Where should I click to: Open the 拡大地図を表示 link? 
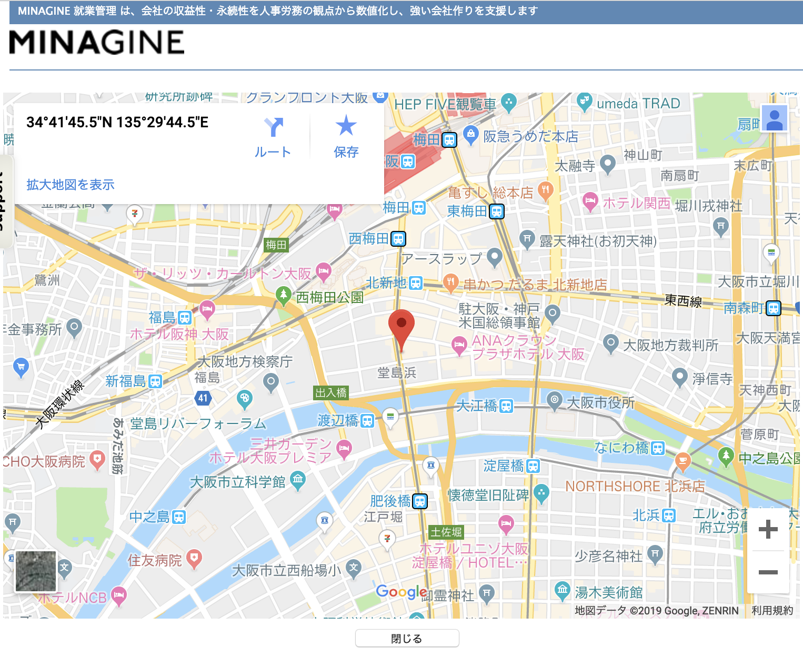click(x=71, y=185)
